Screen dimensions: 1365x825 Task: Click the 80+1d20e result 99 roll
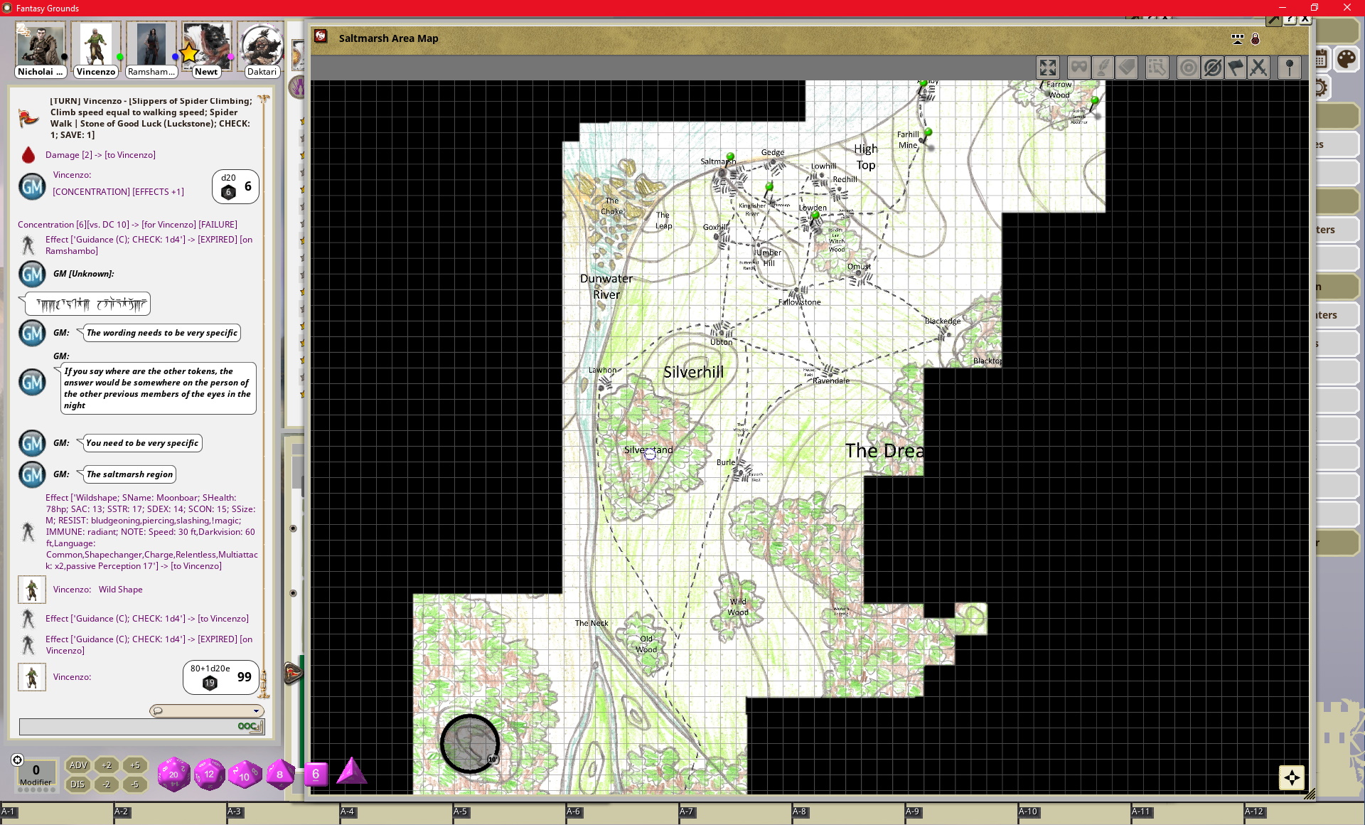(221, 677)
